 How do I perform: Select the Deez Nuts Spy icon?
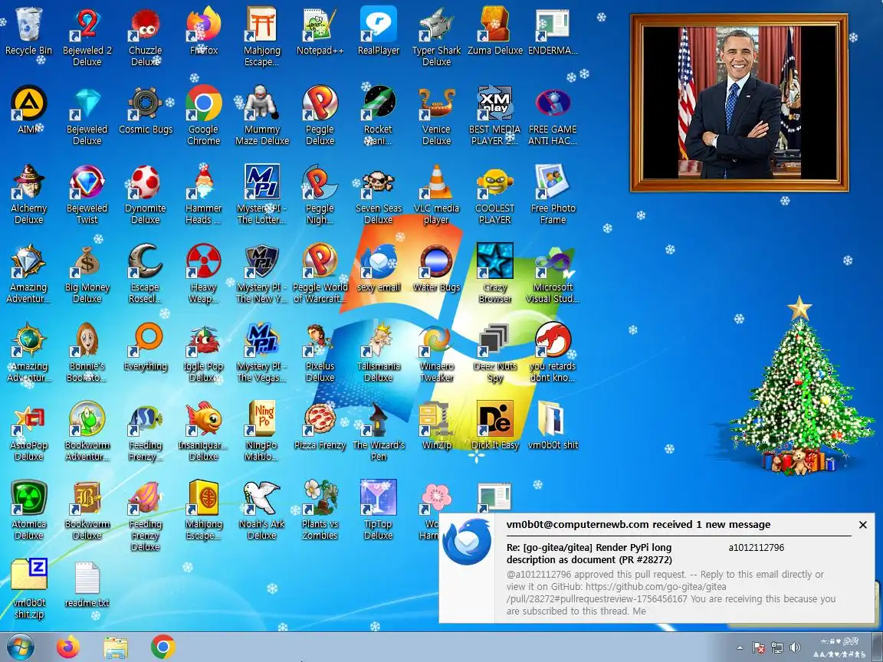[x=495, y=352]
